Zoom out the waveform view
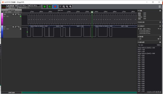Screen dimensions: 163x94 (67, 7)
